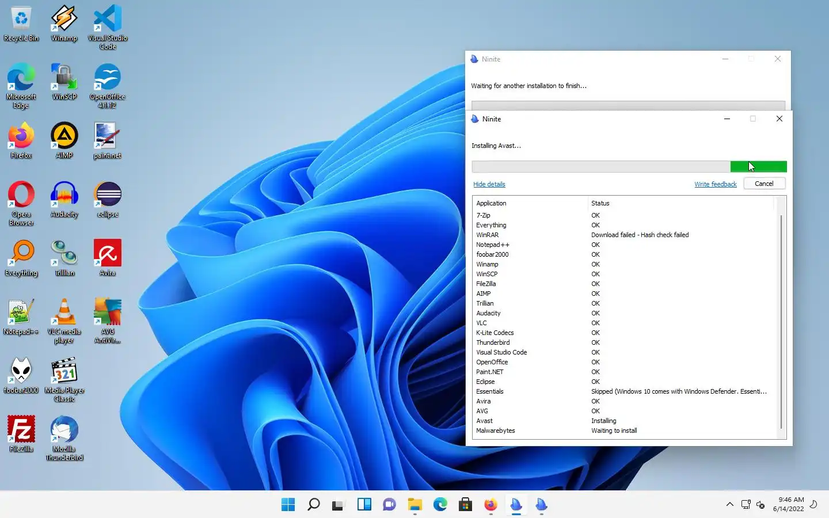The width and height of the screenshot is (829, 518).
Task: Open Chat on the taskbar
Action: point(389,505)
